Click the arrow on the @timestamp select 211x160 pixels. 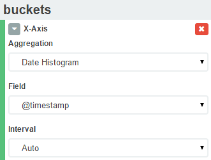[x=202, y=105]
